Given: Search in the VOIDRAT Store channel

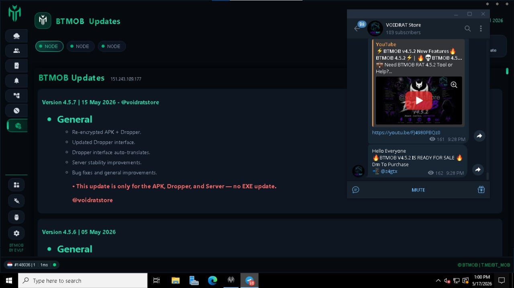Looking at the screenshot, I should [468, 28].
